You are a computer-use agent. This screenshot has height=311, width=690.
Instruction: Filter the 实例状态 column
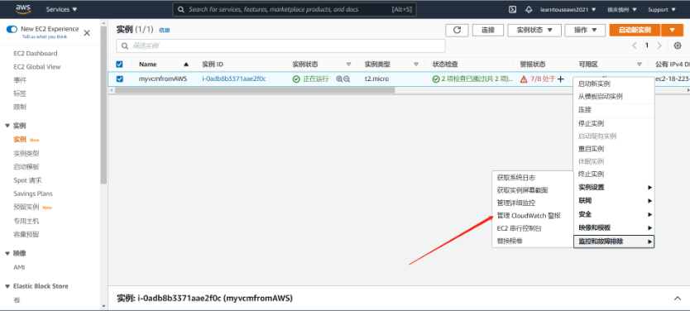coord(348,65)
